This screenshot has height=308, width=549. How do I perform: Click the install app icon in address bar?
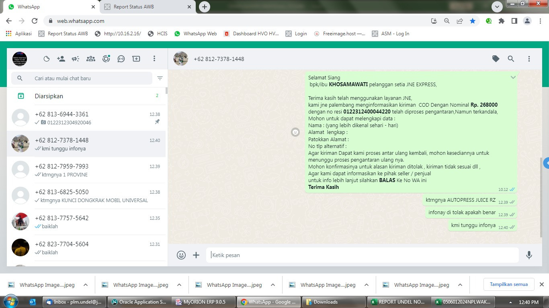click(434, 21)
